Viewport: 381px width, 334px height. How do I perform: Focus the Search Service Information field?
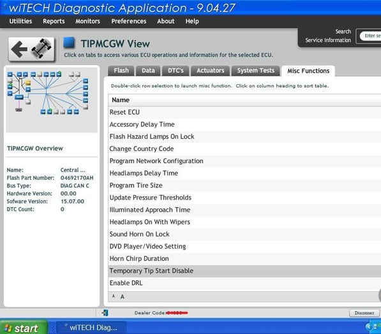[370, 36]
